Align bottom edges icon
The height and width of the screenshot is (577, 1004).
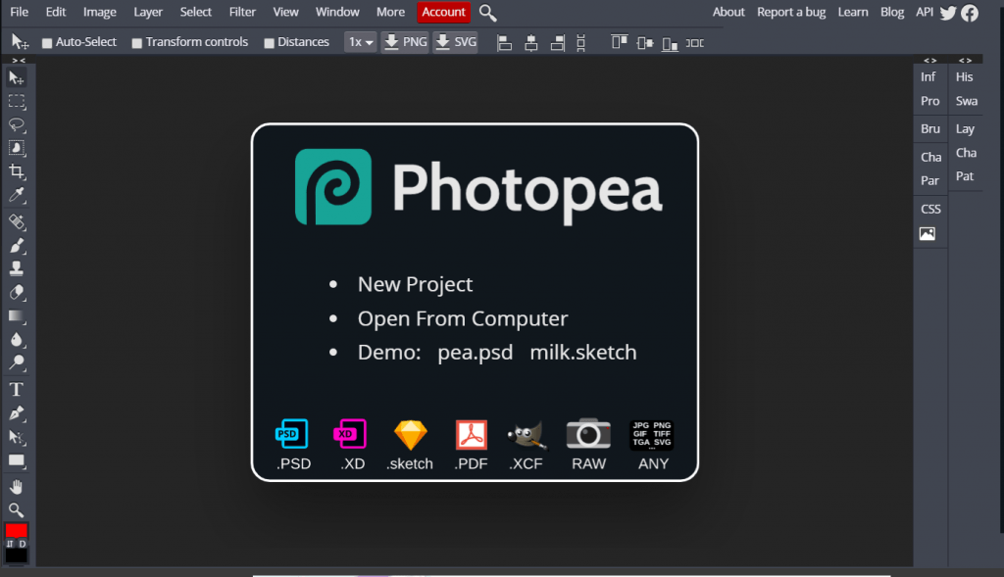click(670, 43)
